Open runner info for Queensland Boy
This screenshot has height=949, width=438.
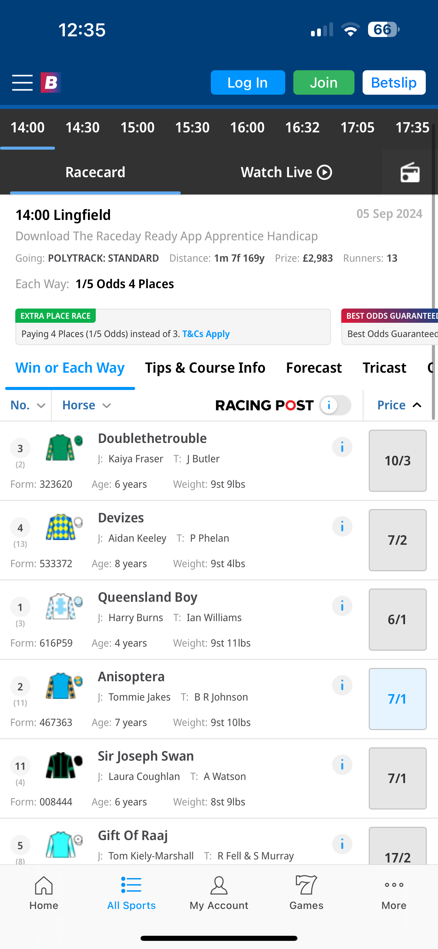[342, 606]
